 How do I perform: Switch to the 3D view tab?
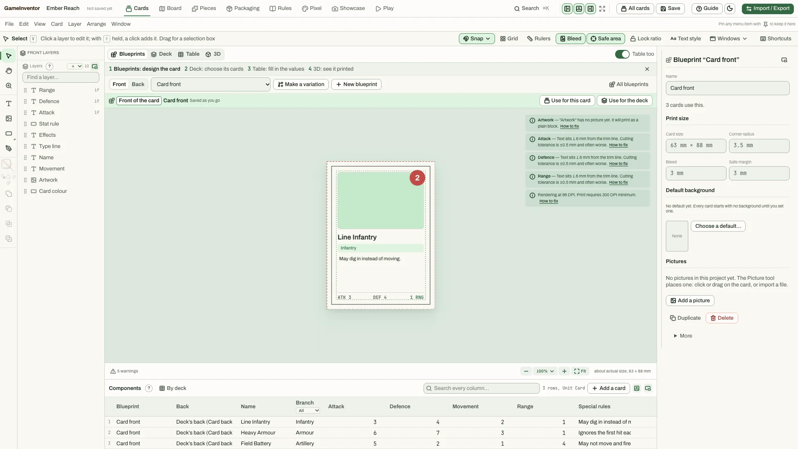click(x=213, y=54)
